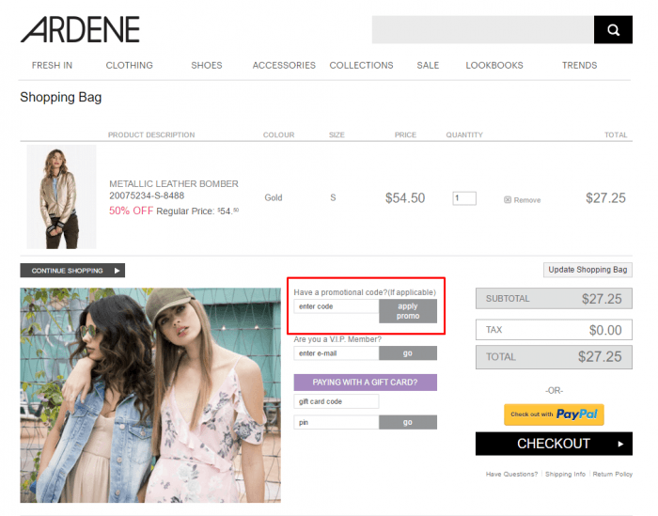Open the Metallic Leather Bomber product thumbnail

(x=61, y=196)
